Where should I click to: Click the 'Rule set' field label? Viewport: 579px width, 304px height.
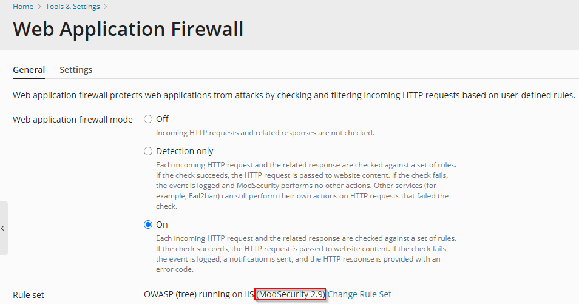(x=29, y=295)
